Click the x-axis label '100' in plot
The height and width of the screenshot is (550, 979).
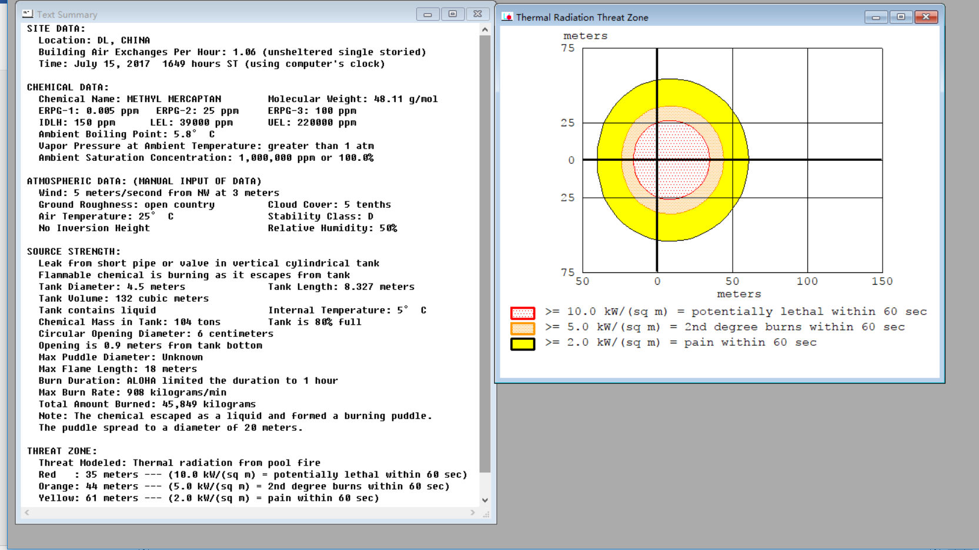tap(807, 281)
